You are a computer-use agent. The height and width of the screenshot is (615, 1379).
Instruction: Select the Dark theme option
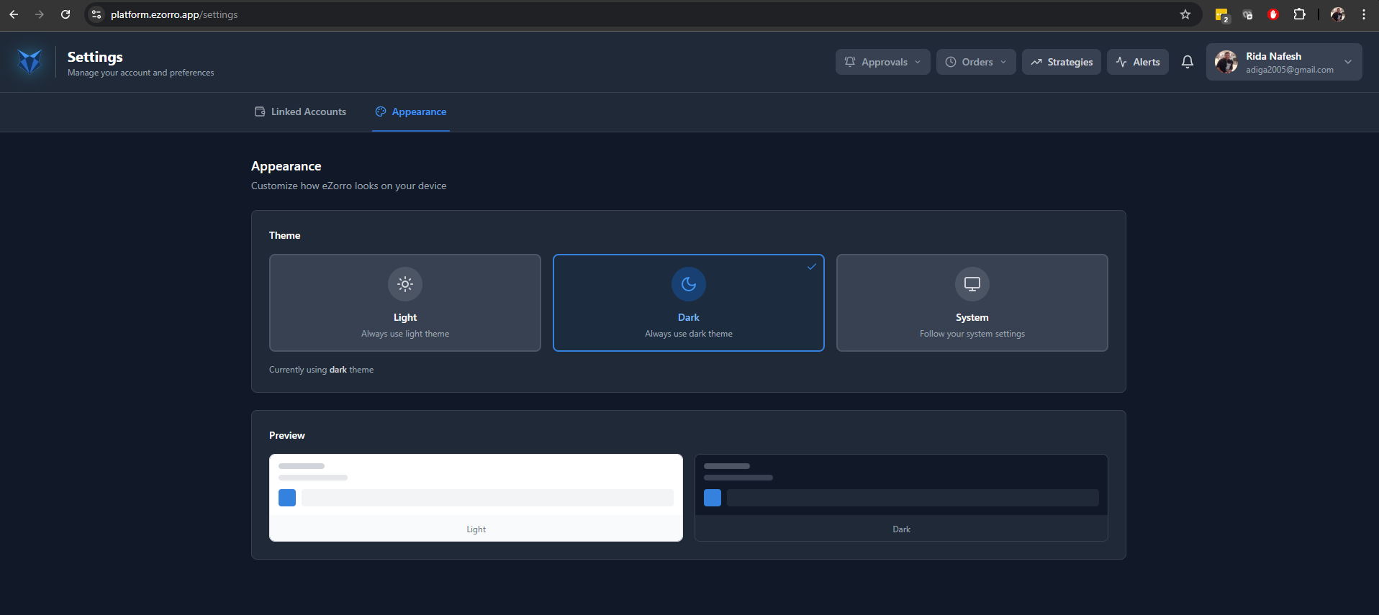tap(689, 303)
